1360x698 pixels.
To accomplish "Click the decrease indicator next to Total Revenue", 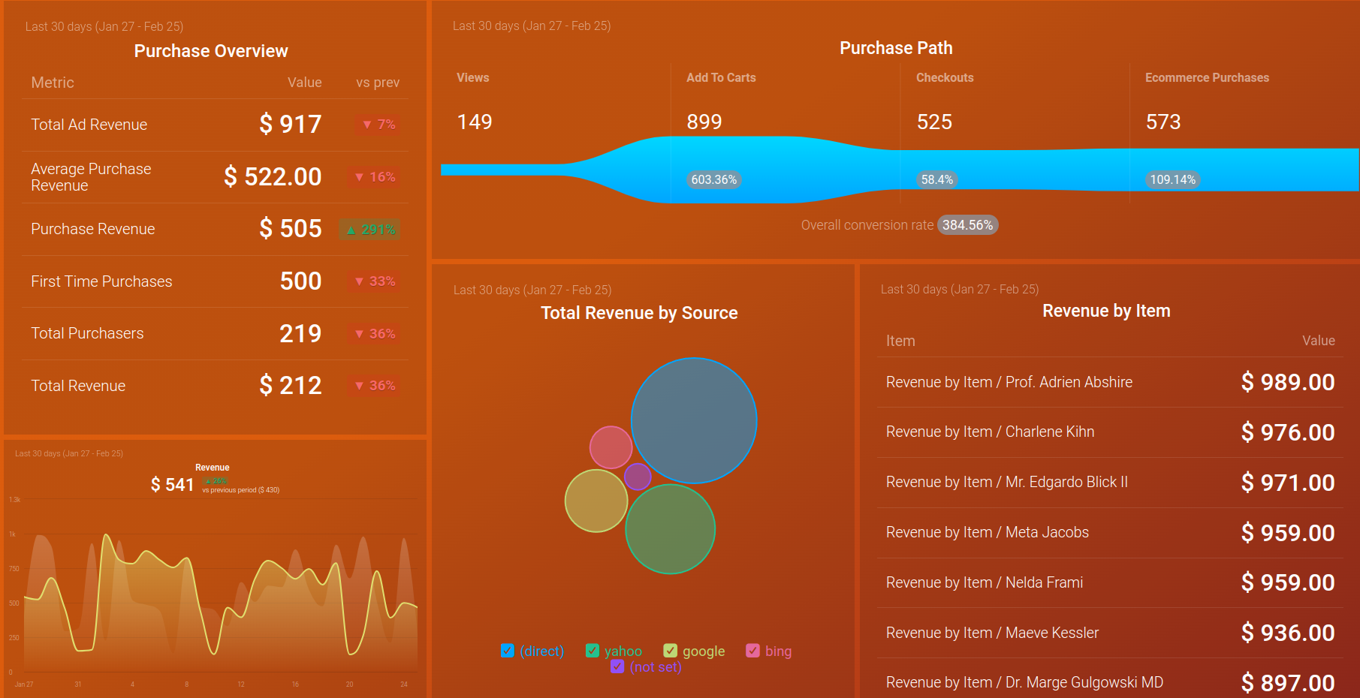I will pyautogui.click(x=374, y=385).
